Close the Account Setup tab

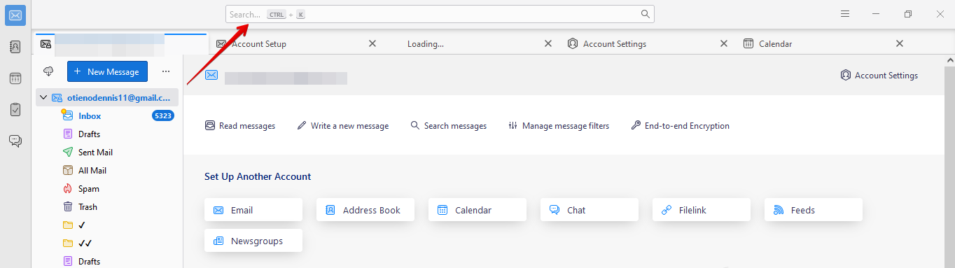(x=372, y=43)
